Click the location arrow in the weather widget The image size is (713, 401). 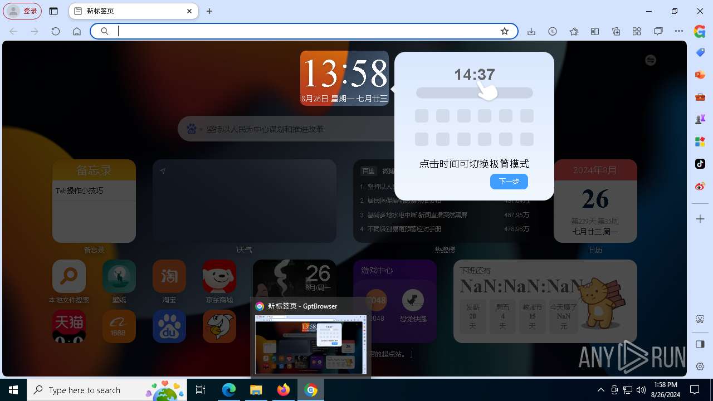(x=163, y=171)
